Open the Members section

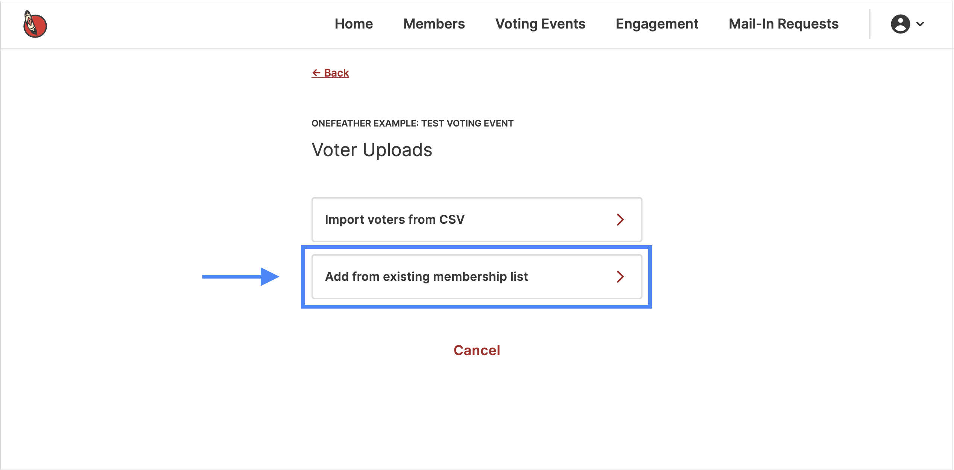pyautogui.click(x=434, y=24)
